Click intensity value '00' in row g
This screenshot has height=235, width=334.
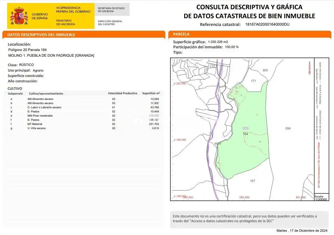(x=113, y=128)
